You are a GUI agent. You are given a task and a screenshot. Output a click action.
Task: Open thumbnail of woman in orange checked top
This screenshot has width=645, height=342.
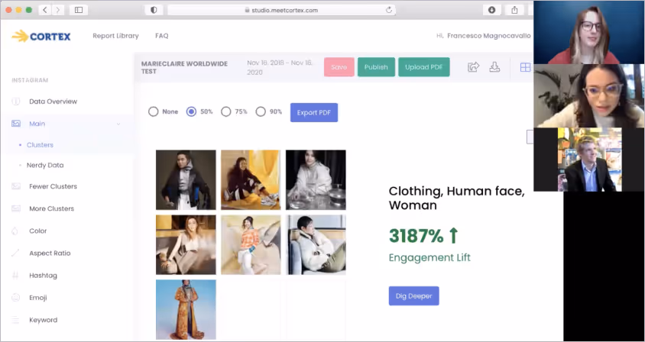251,244
